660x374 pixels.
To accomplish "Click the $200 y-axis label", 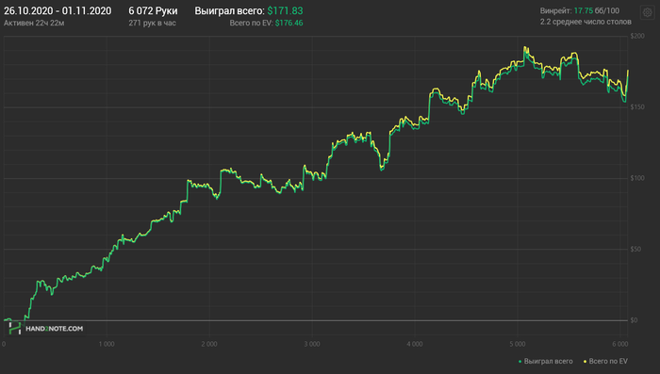I will click(637, 36).
